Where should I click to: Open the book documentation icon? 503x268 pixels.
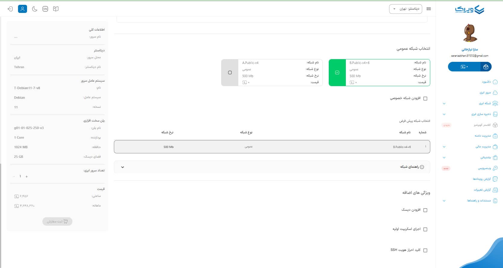[56, 9]
